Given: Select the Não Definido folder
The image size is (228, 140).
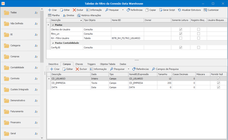Looking at the screenshot, I should click(x=20, y=23).
